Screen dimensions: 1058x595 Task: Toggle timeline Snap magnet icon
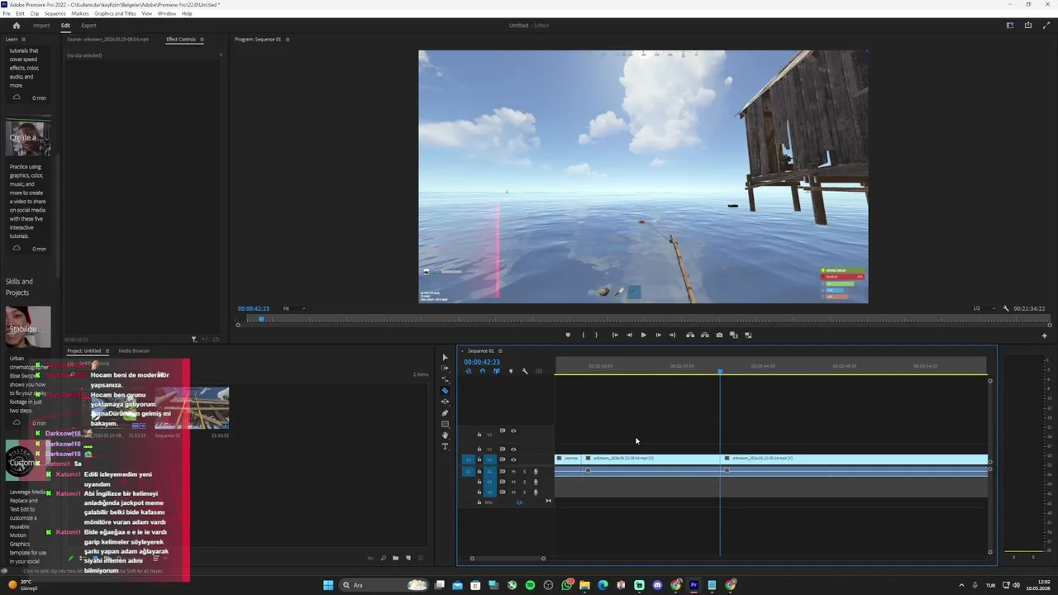pyautogui.click(x=483, y=371)
